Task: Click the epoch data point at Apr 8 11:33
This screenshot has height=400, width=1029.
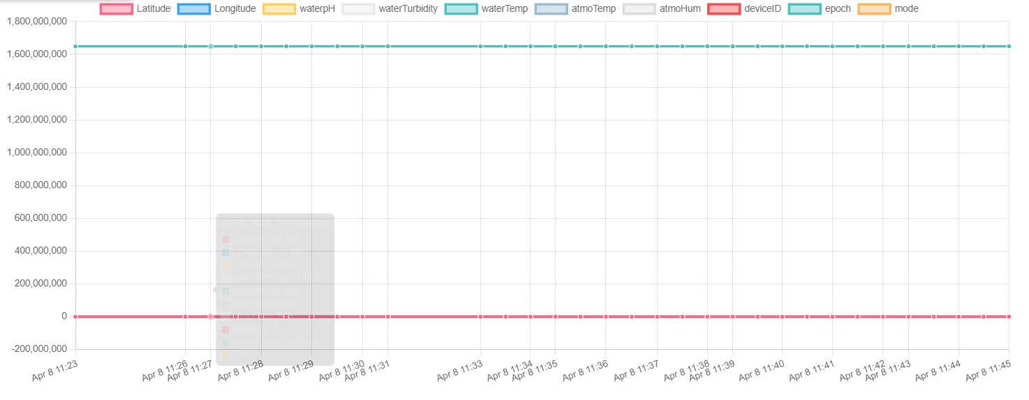Action: click(x=480, y=47)
